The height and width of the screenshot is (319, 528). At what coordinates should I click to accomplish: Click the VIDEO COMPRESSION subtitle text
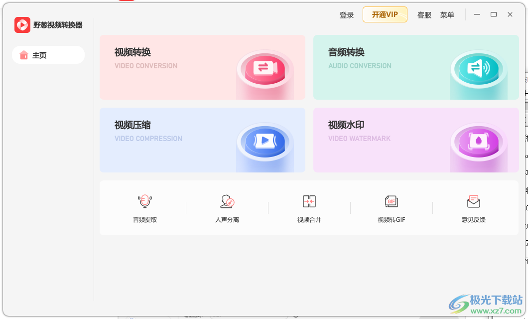[x=148, y=139]
